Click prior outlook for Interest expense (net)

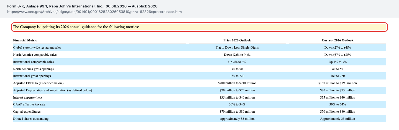(237, 97)
